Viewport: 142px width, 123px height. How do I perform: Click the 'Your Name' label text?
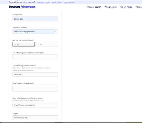tap(17, 15)
